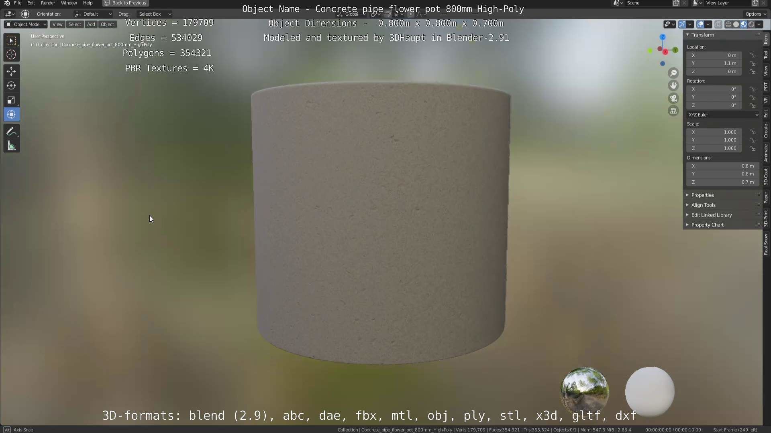Viewport: 771px width, 433px height.
Task: Open the File menu
Action: [x=18, y=3]
